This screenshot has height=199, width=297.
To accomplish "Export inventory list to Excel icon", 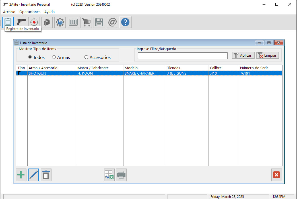I will (x=109, y=175).
